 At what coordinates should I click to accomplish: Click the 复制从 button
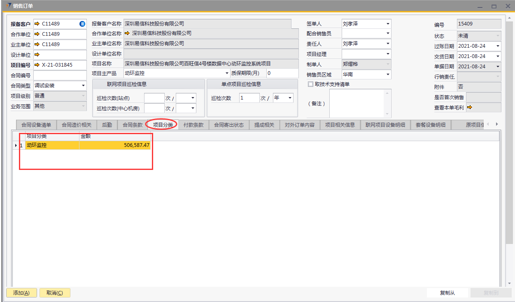(447, 293)
